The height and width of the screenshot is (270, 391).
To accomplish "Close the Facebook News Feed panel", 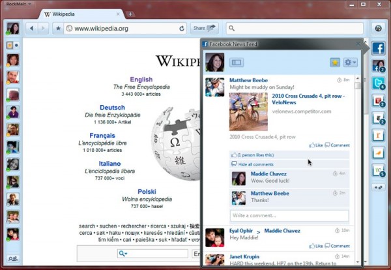I will pos(356,44).
